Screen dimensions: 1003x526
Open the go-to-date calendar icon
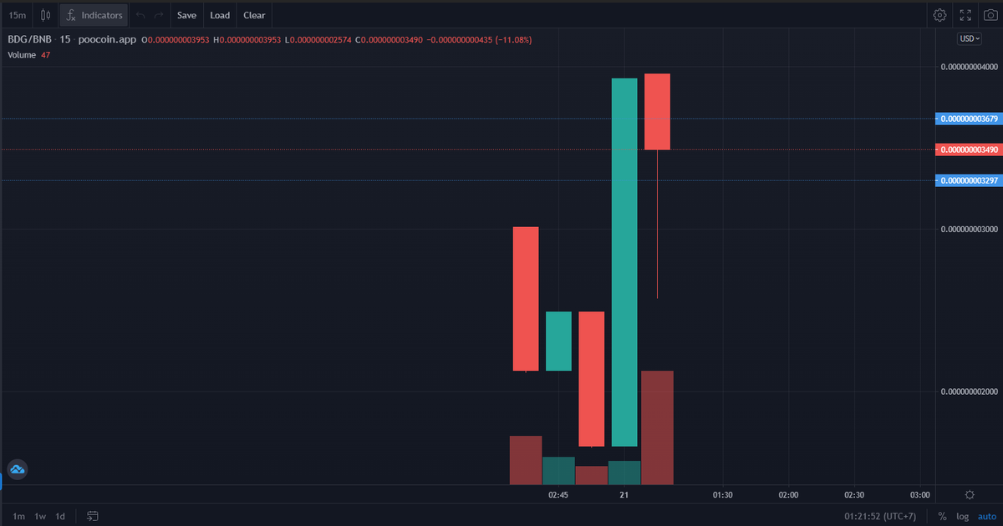coord(92,516)
